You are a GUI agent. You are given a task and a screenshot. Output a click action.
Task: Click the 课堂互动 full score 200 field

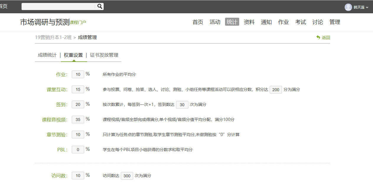pos(276,90)
